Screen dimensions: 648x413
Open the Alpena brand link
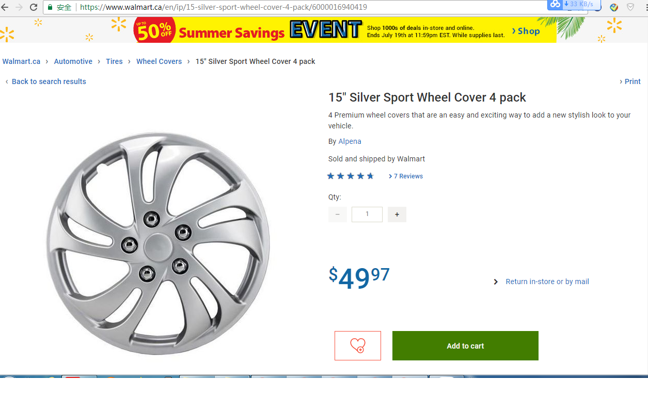350,141
